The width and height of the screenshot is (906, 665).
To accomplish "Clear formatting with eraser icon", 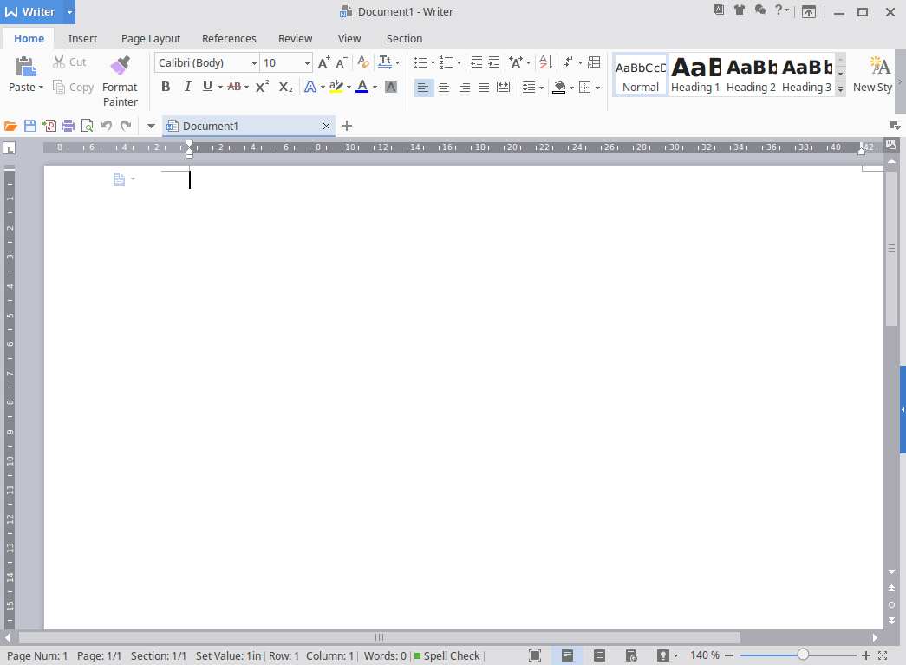I will point(363,62).
